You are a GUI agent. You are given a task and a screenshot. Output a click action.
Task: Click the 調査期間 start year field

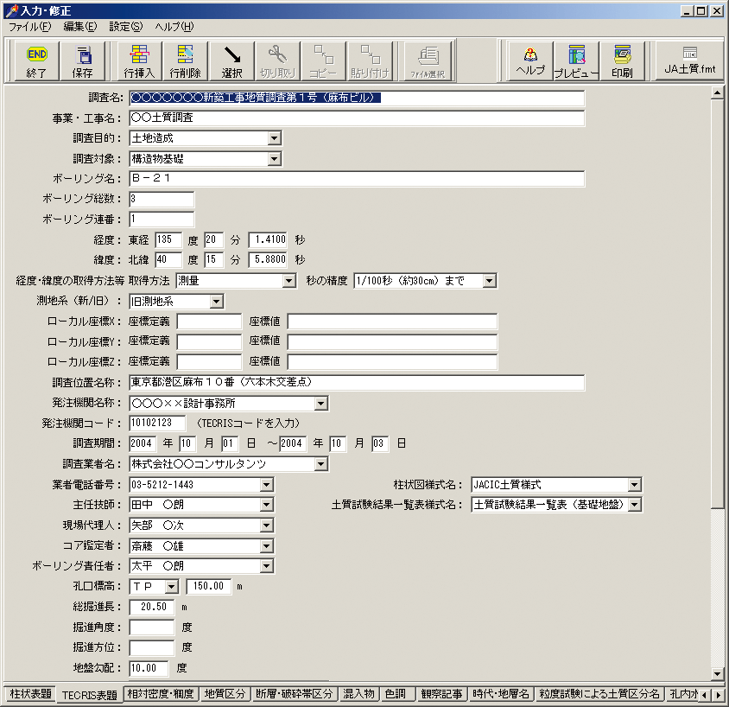[143, 443]
